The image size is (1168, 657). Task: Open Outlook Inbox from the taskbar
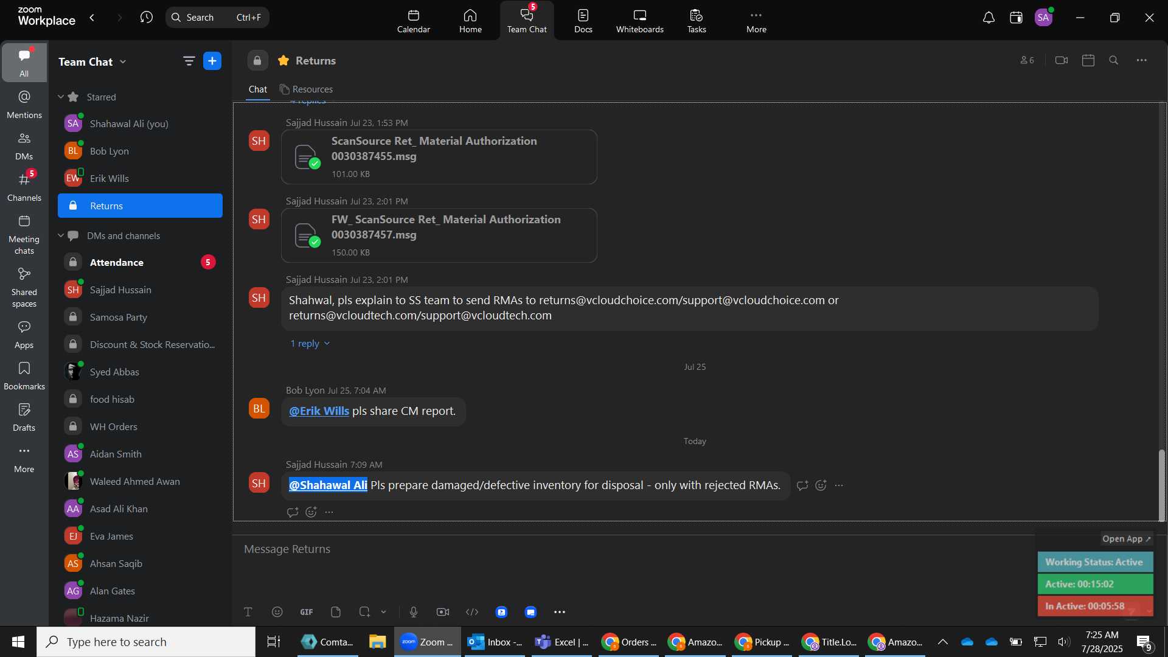click(x=495, y=642)
